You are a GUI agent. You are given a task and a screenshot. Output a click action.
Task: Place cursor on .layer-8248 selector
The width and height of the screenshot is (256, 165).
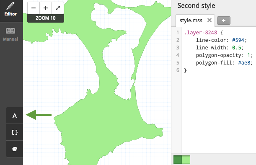click(x=201, y=33)
